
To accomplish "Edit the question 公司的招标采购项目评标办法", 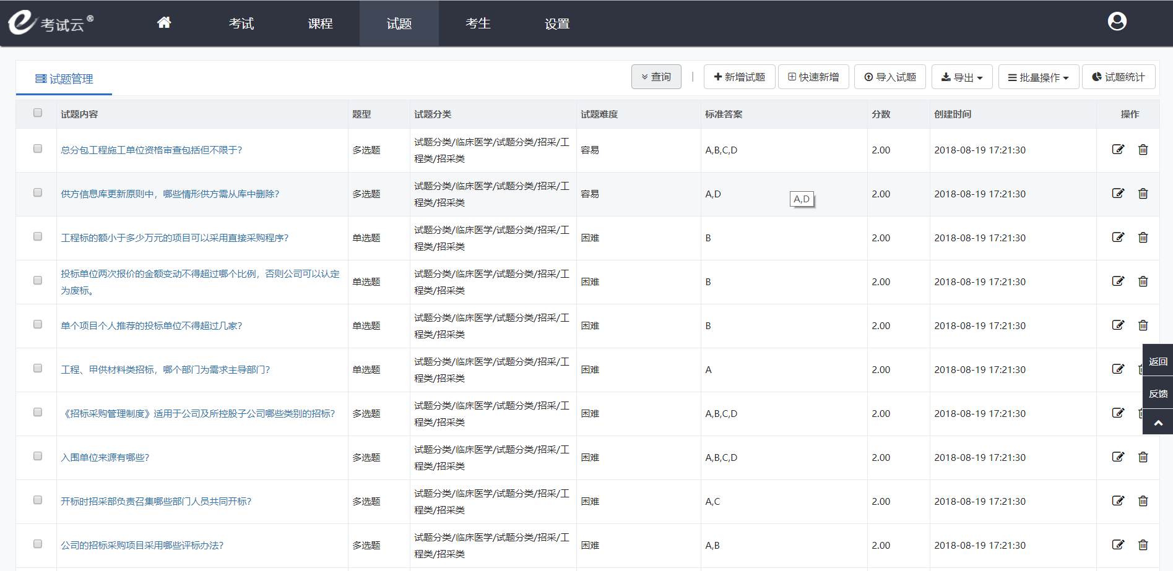I will point(1118,544).
